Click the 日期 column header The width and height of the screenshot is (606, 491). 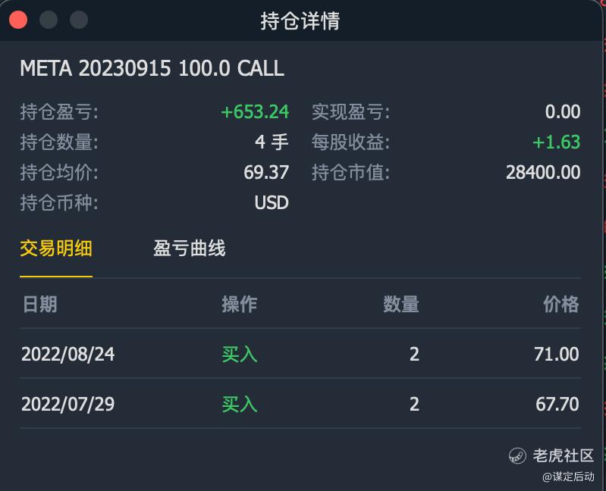pos(39,304)
